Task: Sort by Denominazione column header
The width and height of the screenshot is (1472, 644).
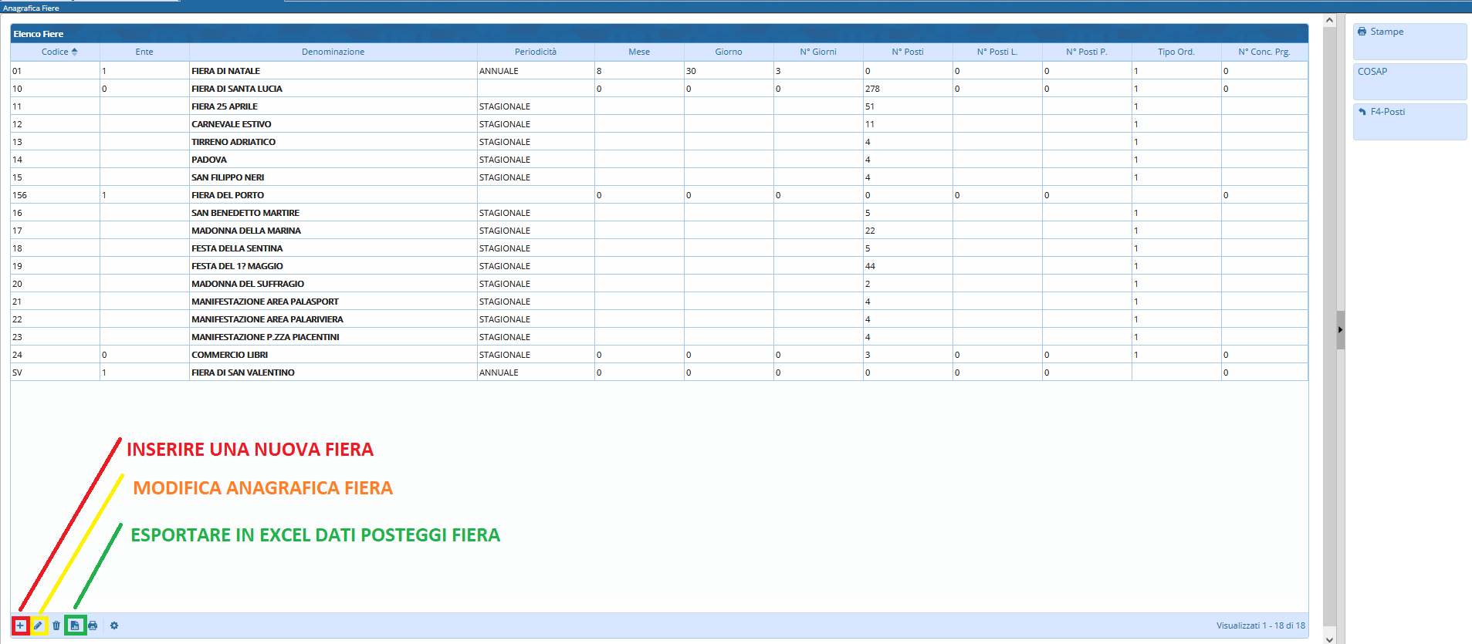Action: (333, 52)
